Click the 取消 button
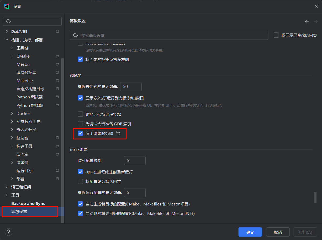322x240 pixels. pyautogui.click(x=278, y=232)
